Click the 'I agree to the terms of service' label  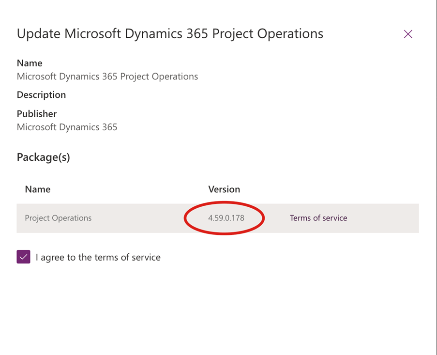coord(98,257)
